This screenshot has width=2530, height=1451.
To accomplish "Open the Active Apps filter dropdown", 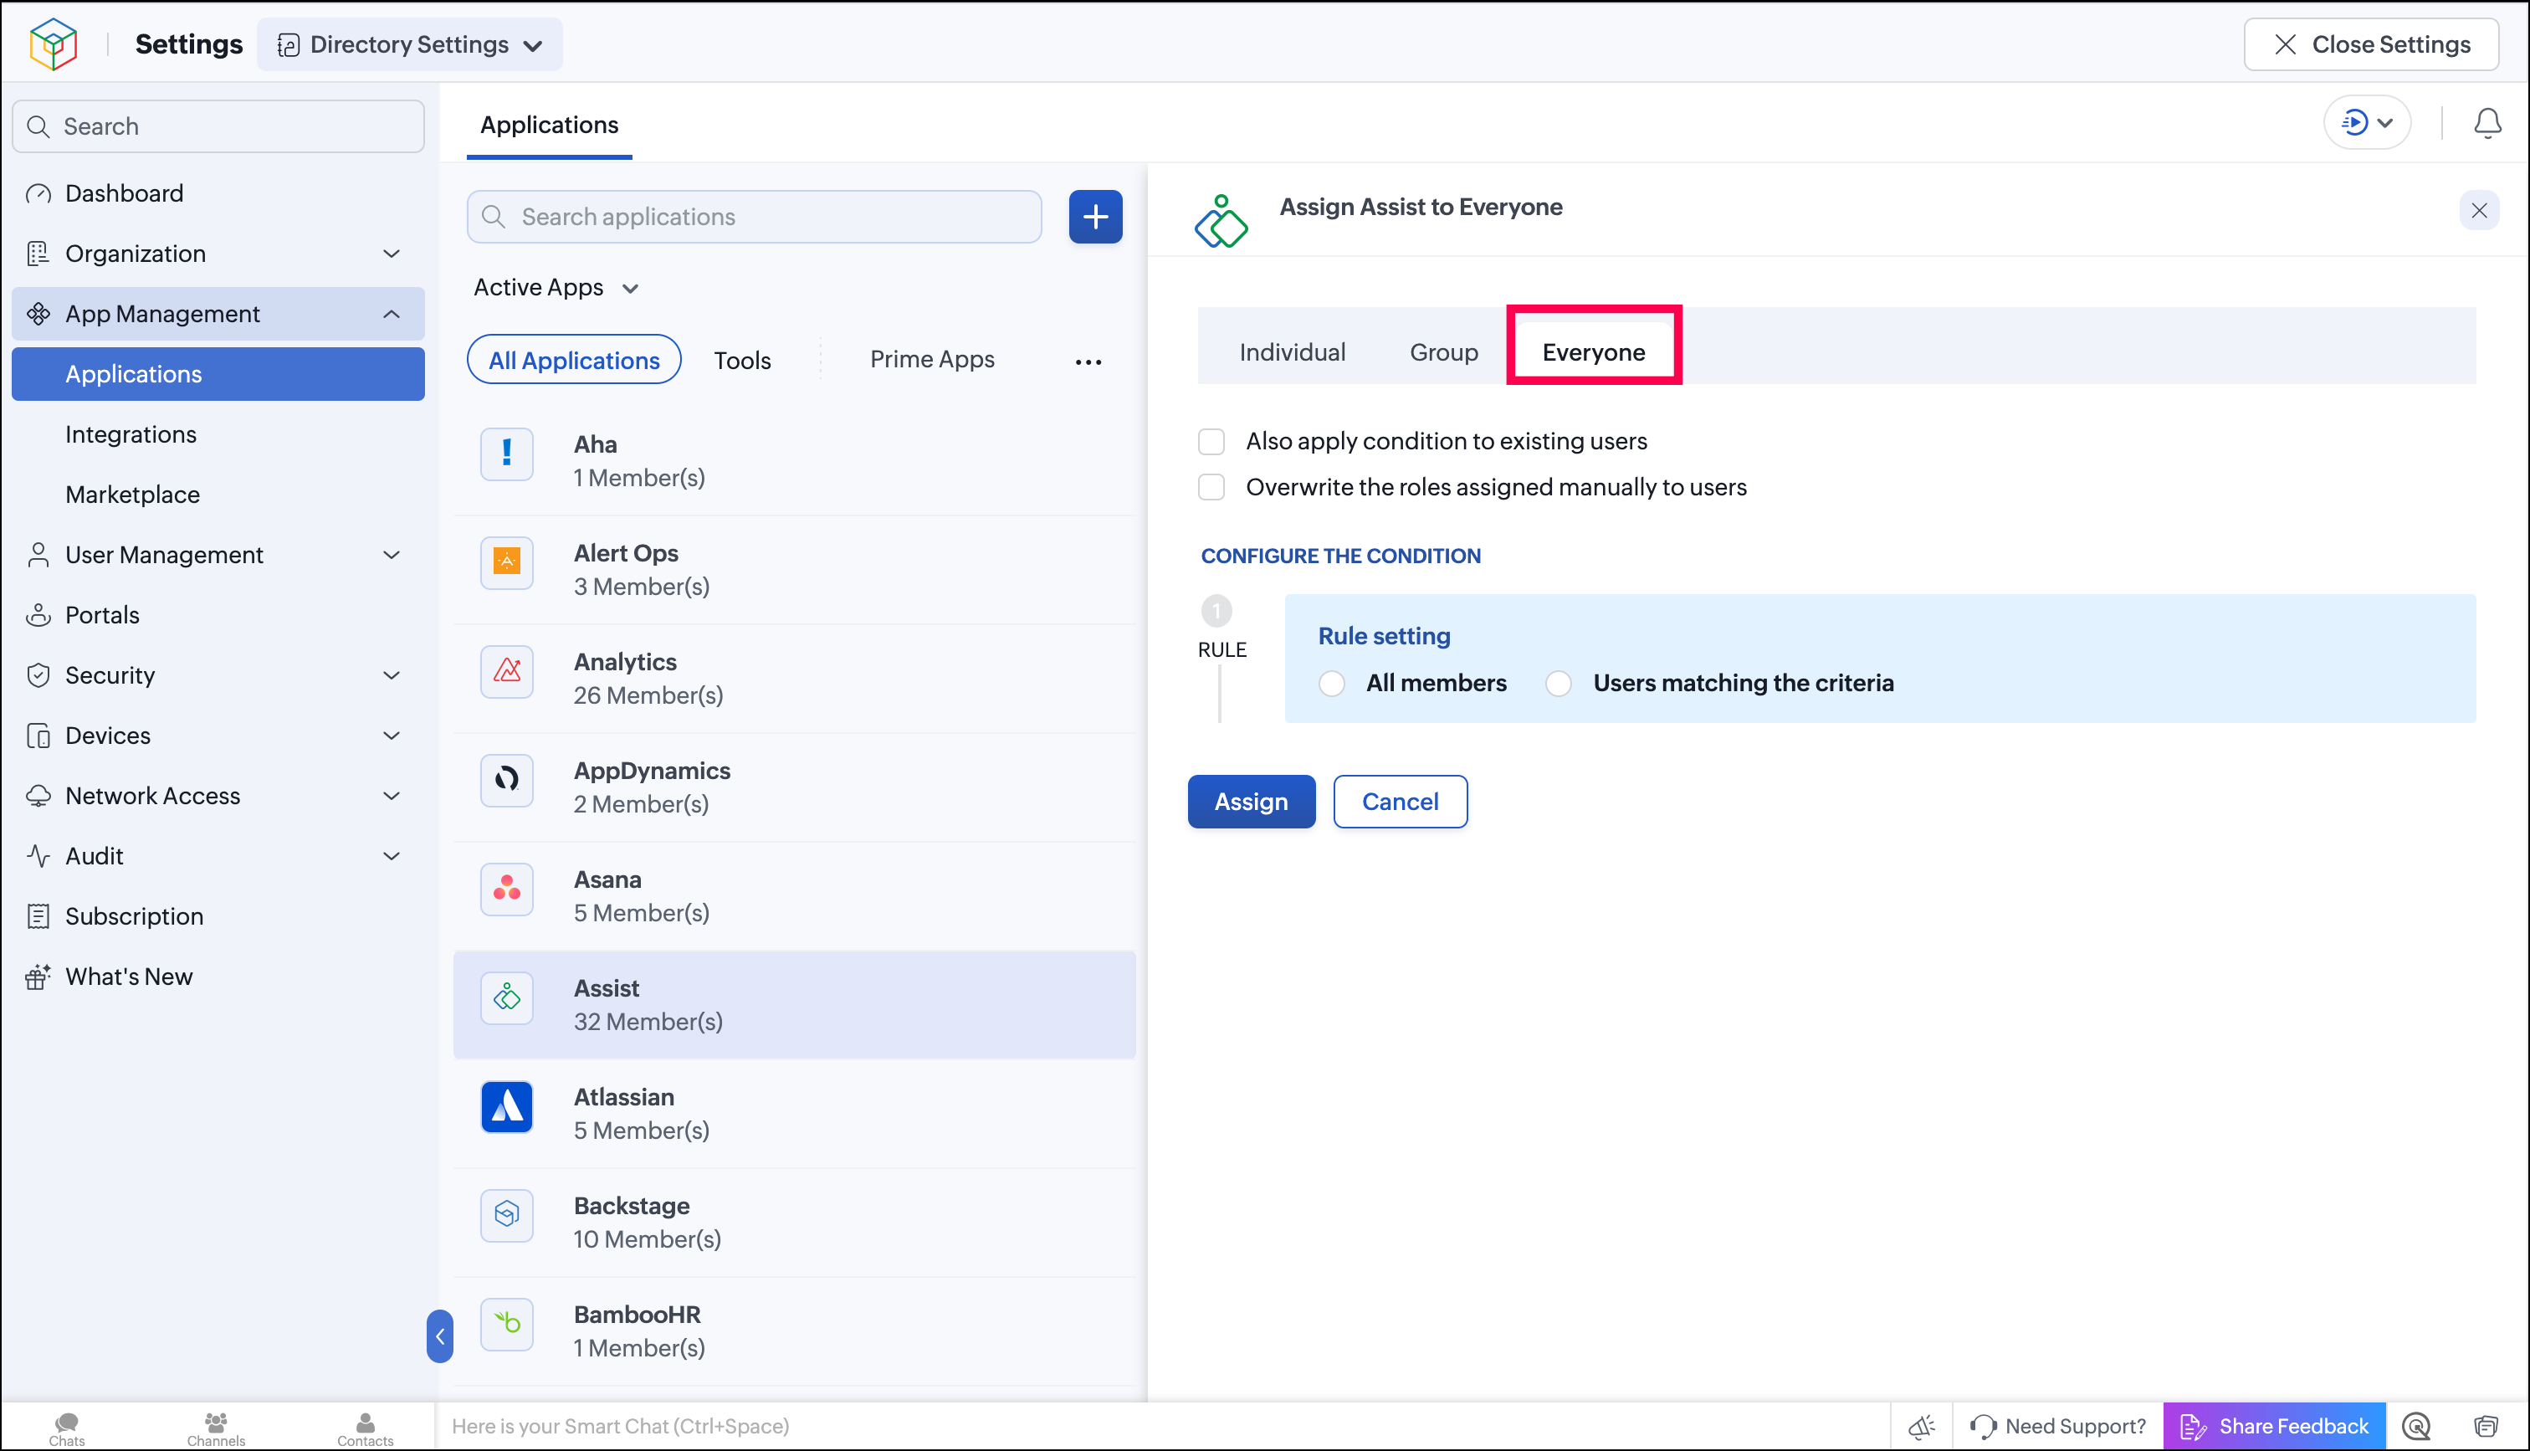I will tap(556, 288).
